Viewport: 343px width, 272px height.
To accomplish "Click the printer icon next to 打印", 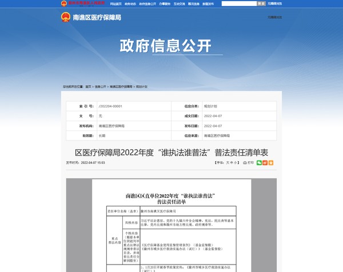I will [x=245, y=163].
